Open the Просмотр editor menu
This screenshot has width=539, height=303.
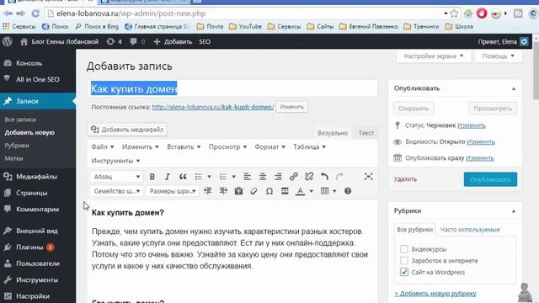coord(227,146)
